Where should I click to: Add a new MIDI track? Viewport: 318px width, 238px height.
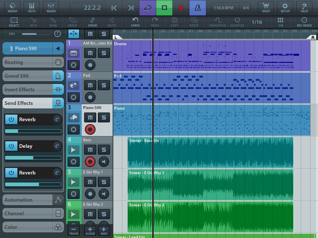(104, 231)
